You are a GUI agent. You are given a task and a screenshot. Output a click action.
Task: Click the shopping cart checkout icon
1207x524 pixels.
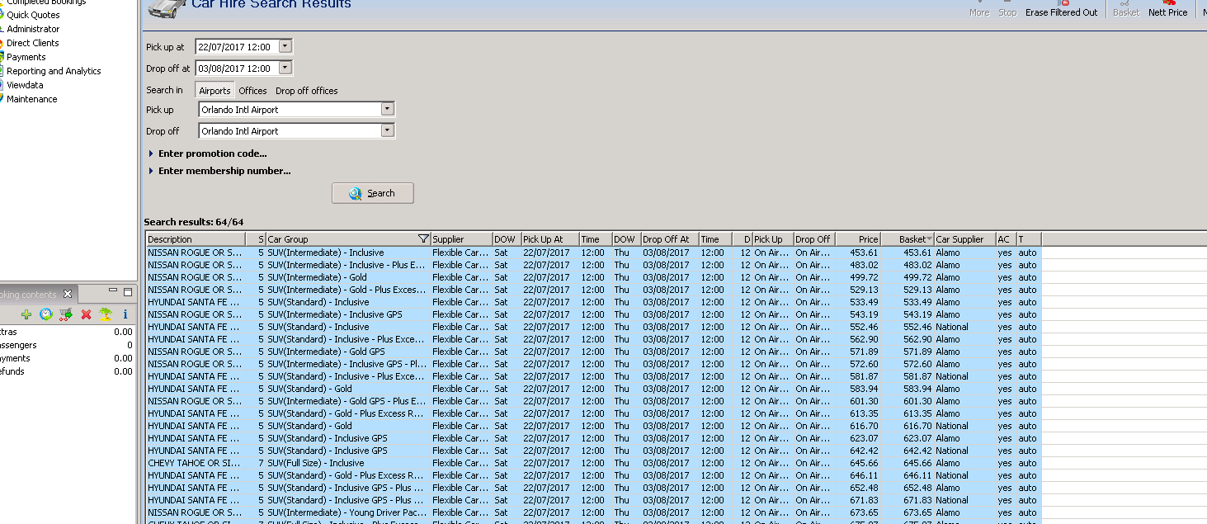click(66, 314)
